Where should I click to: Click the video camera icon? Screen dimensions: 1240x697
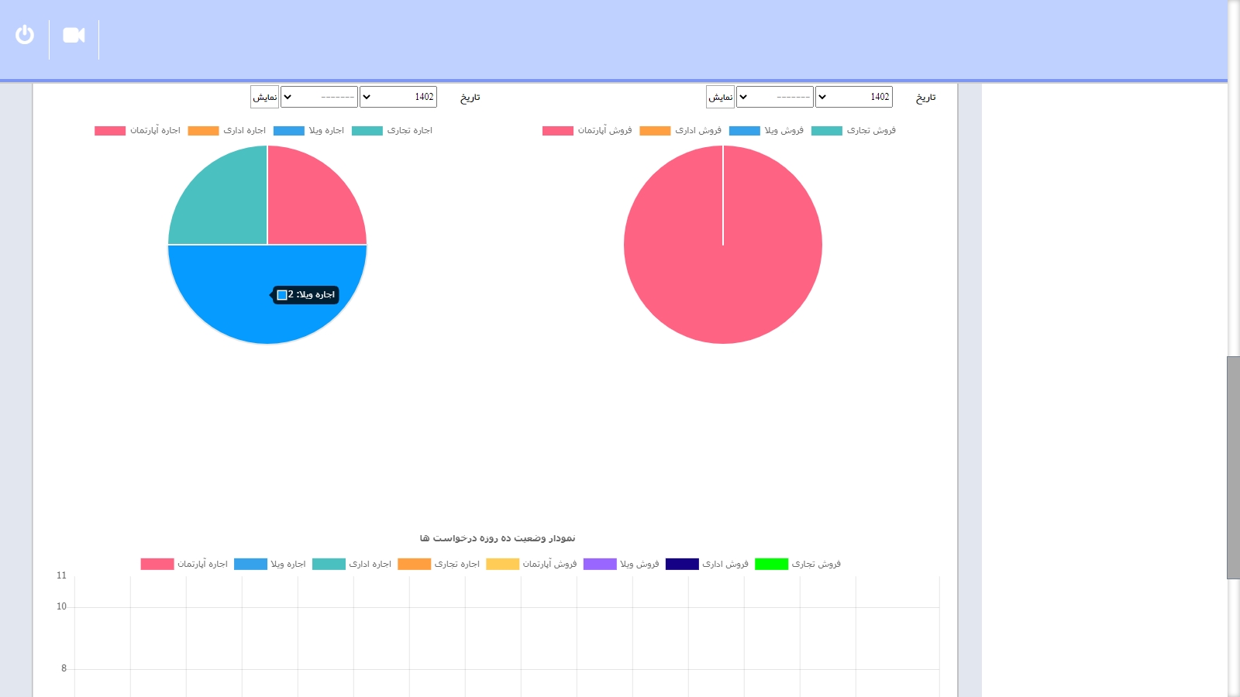(74, 36)
